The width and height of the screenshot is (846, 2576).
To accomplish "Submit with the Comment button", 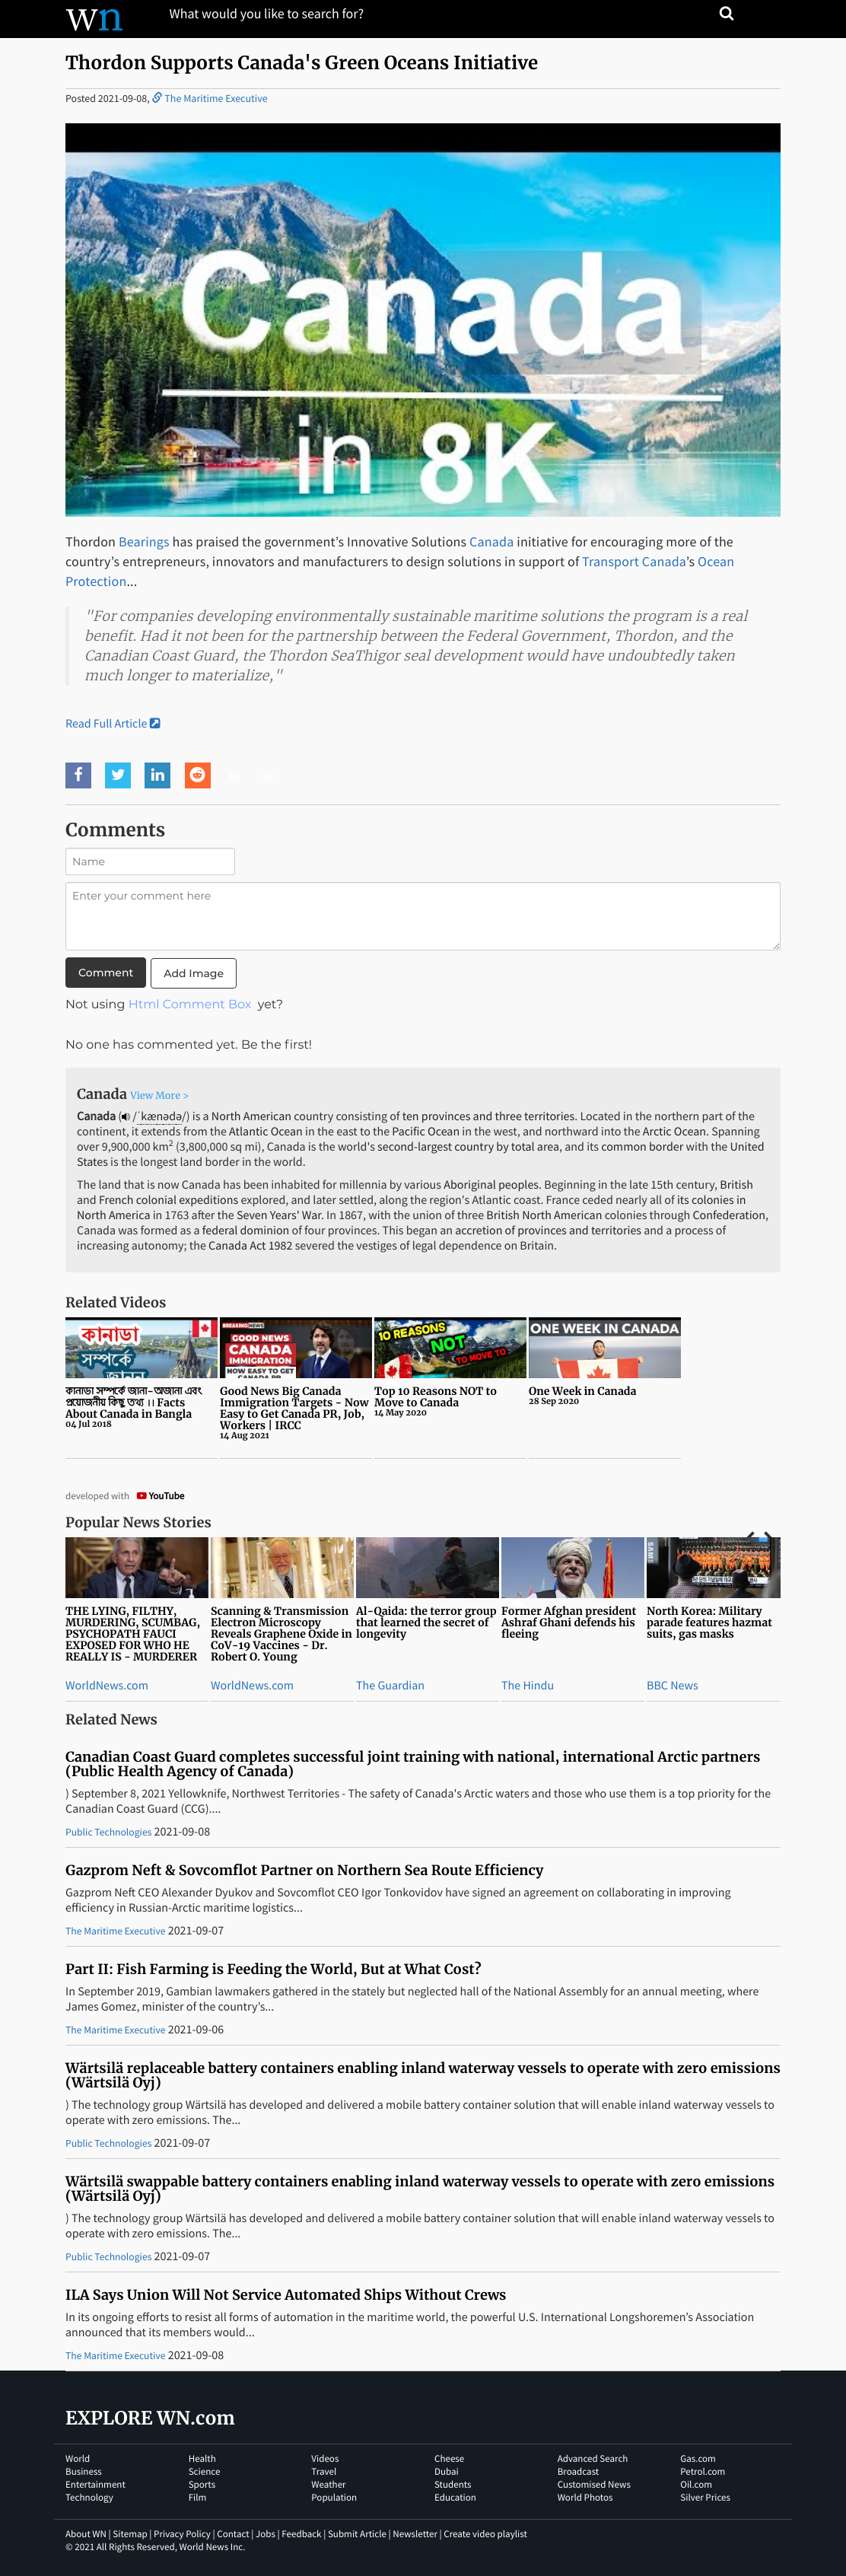I will point(105,973).
